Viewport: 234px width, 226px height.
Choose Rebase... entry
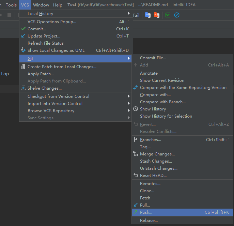[x=182, y=221]
